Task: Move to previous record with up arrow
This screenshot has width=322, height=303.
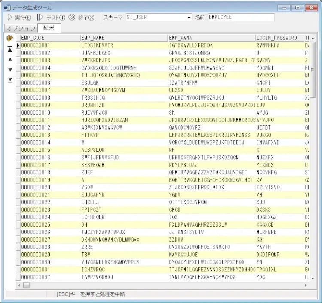Action: click(x=10, y=59)
